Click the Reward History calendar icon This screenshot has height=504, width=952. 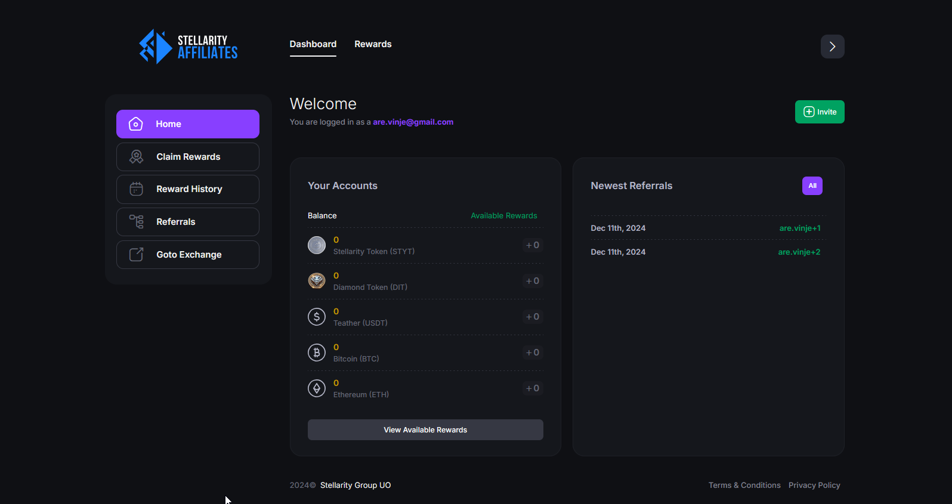(137, 189)
